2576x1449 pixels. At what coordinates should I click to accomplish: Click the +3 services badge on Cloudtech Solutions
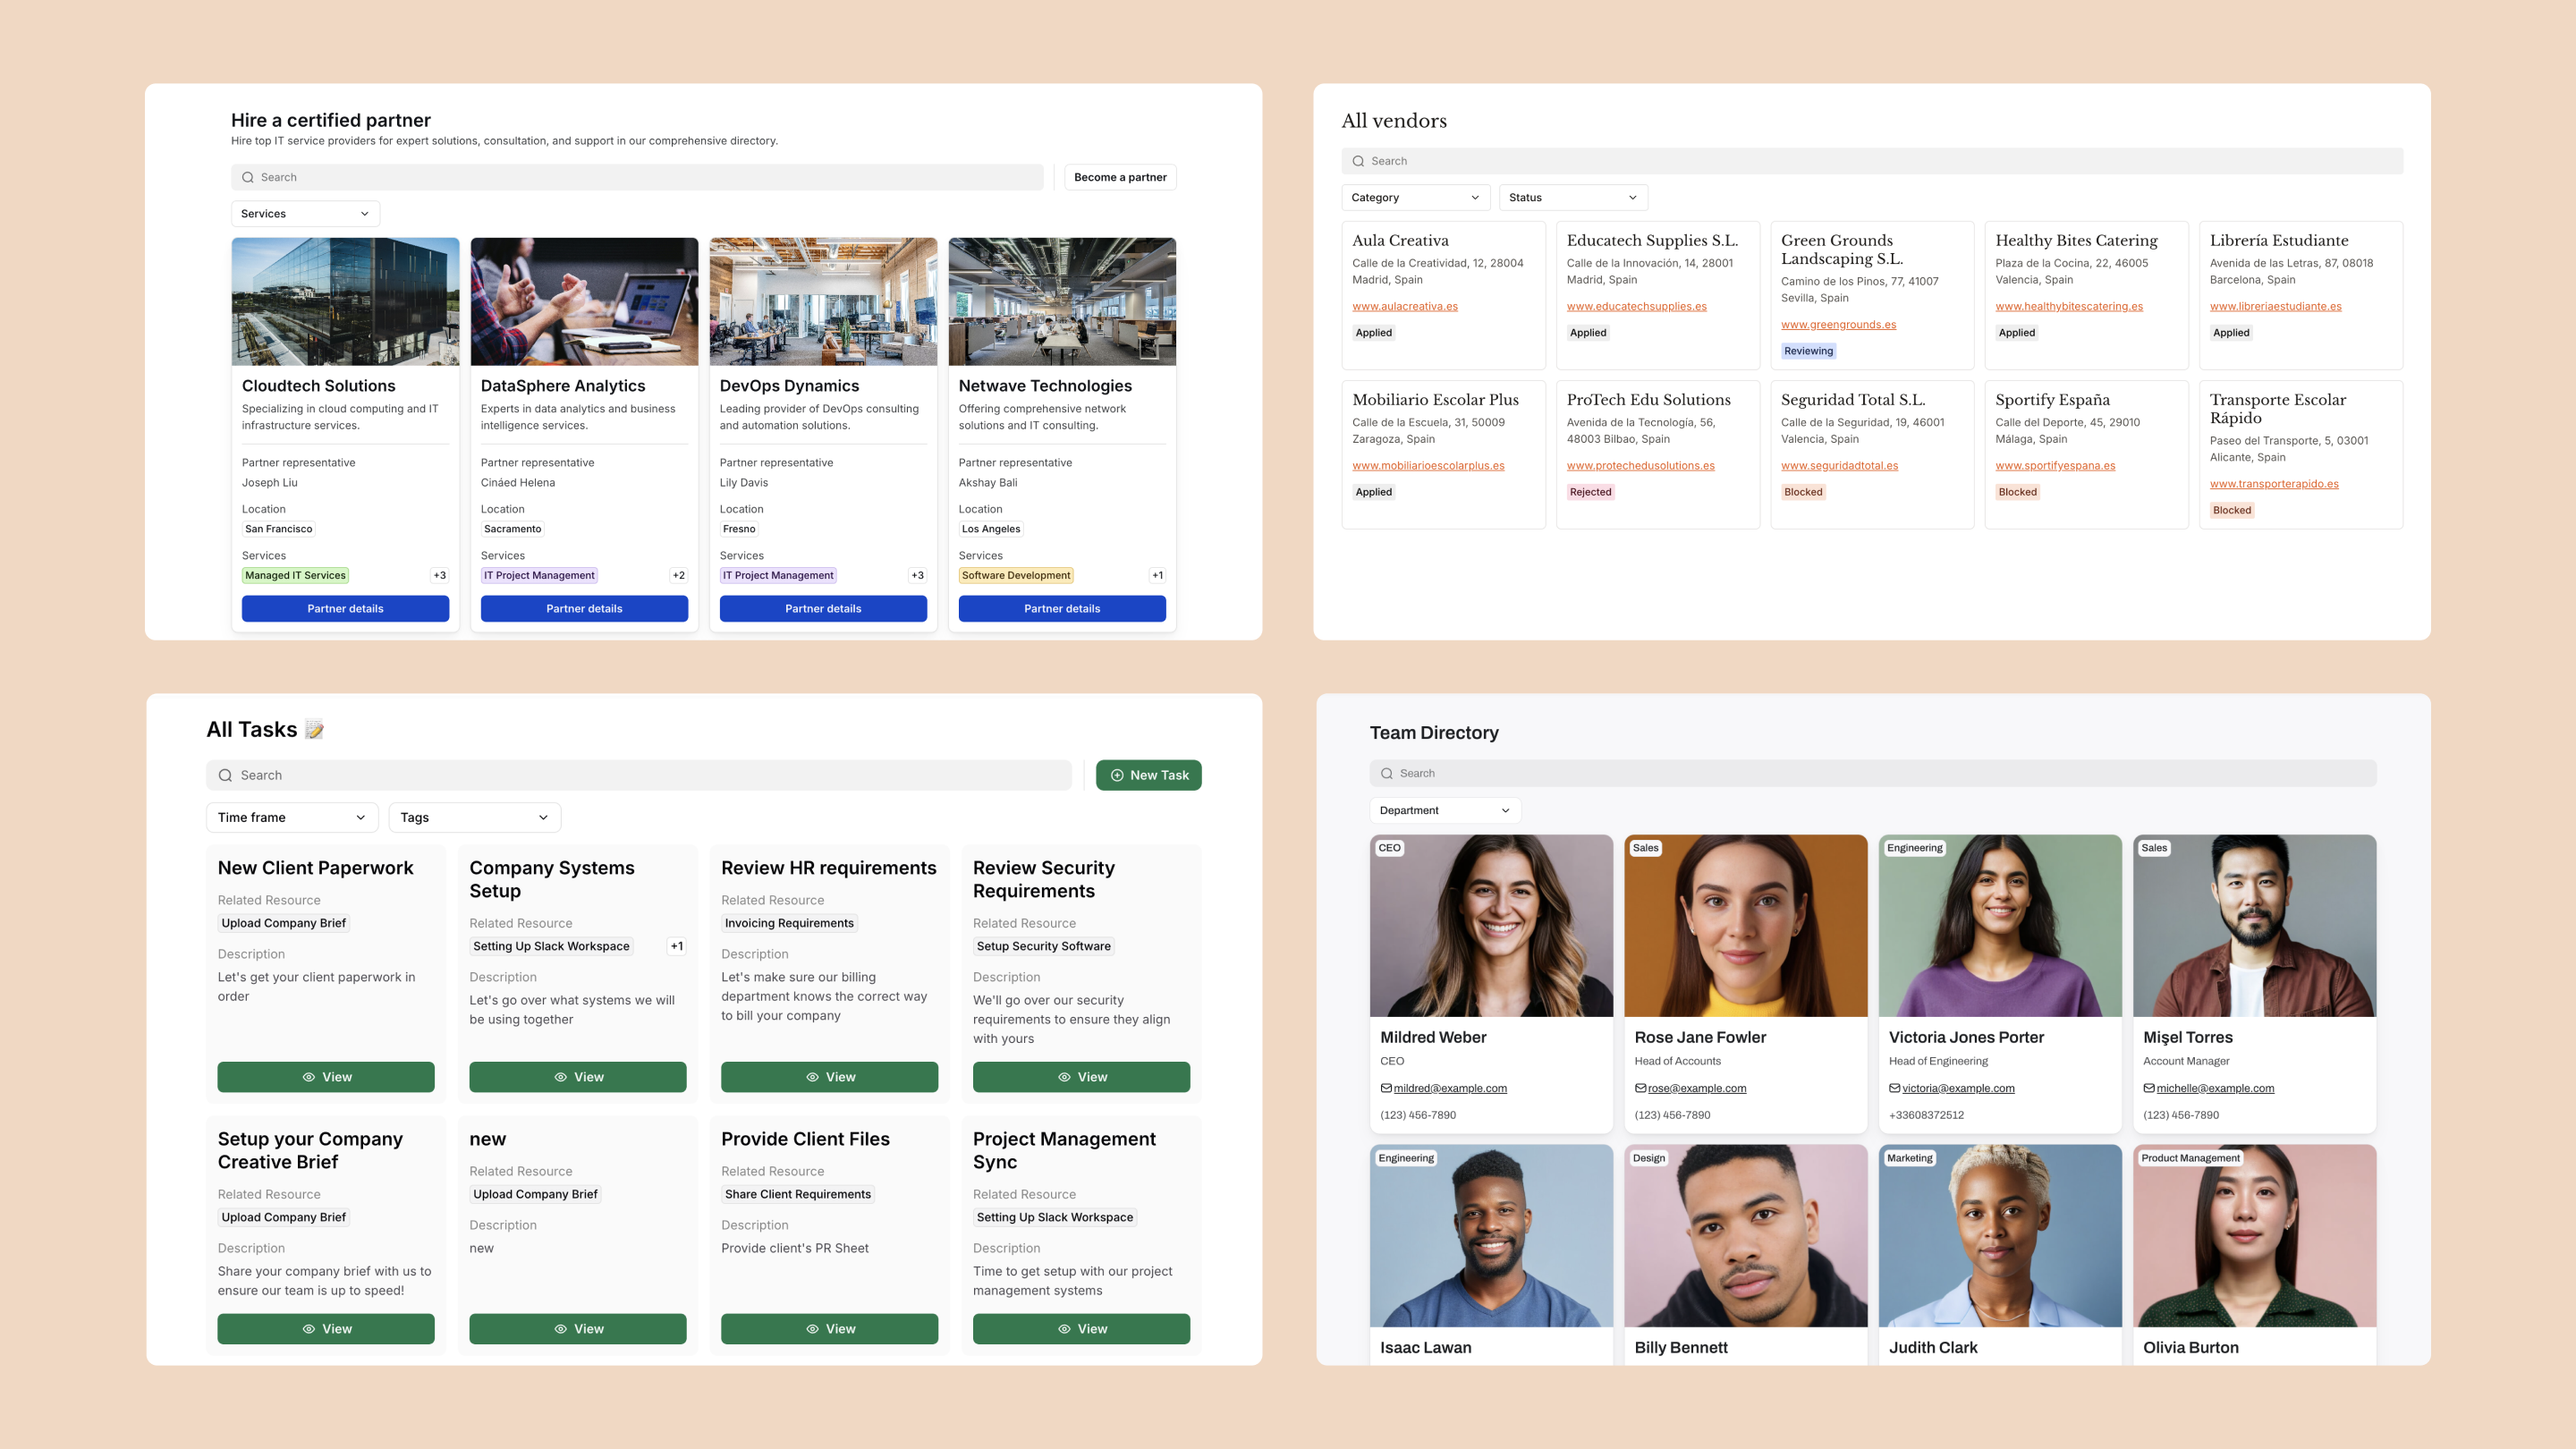pos(439,575)
